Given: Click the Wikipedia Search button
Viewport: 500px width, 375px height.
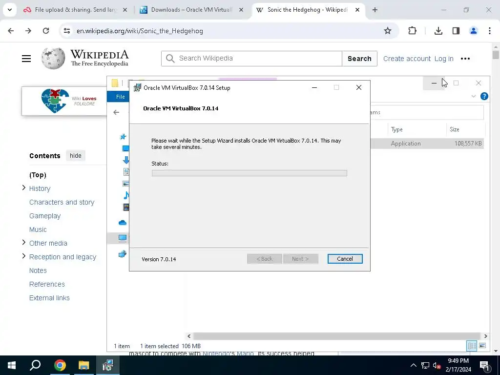Looking at the screenshot, I should coord(359,59).
